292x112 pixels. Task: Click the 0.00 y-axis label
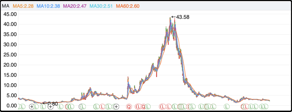click(x=11, y=105)
